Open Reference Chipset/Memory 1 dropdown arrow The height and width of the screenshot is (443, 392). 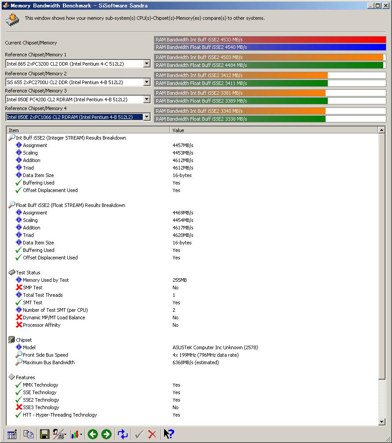(147, 63)
